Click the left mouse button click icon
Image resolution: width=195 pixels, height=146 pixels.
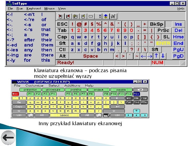tap(61, 16)
